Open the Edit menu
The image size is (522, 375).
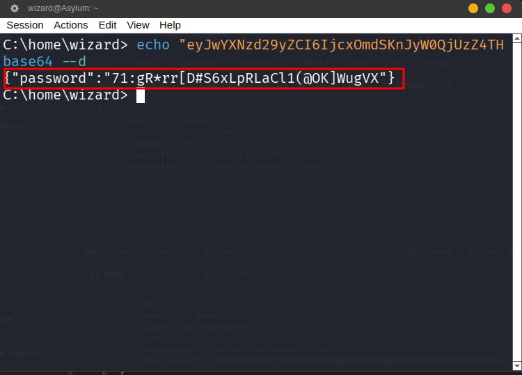107,25
